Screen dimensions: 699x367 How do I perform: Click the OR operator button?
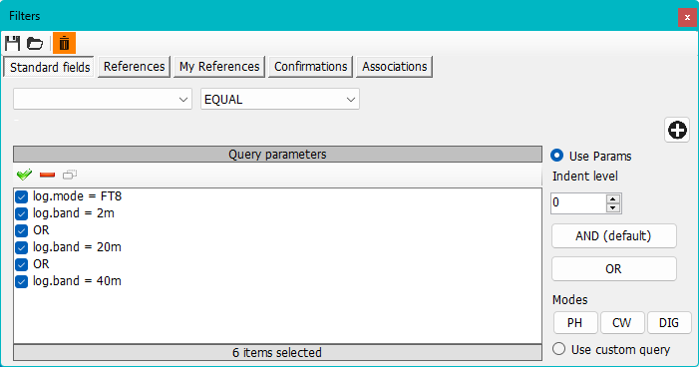614,269
